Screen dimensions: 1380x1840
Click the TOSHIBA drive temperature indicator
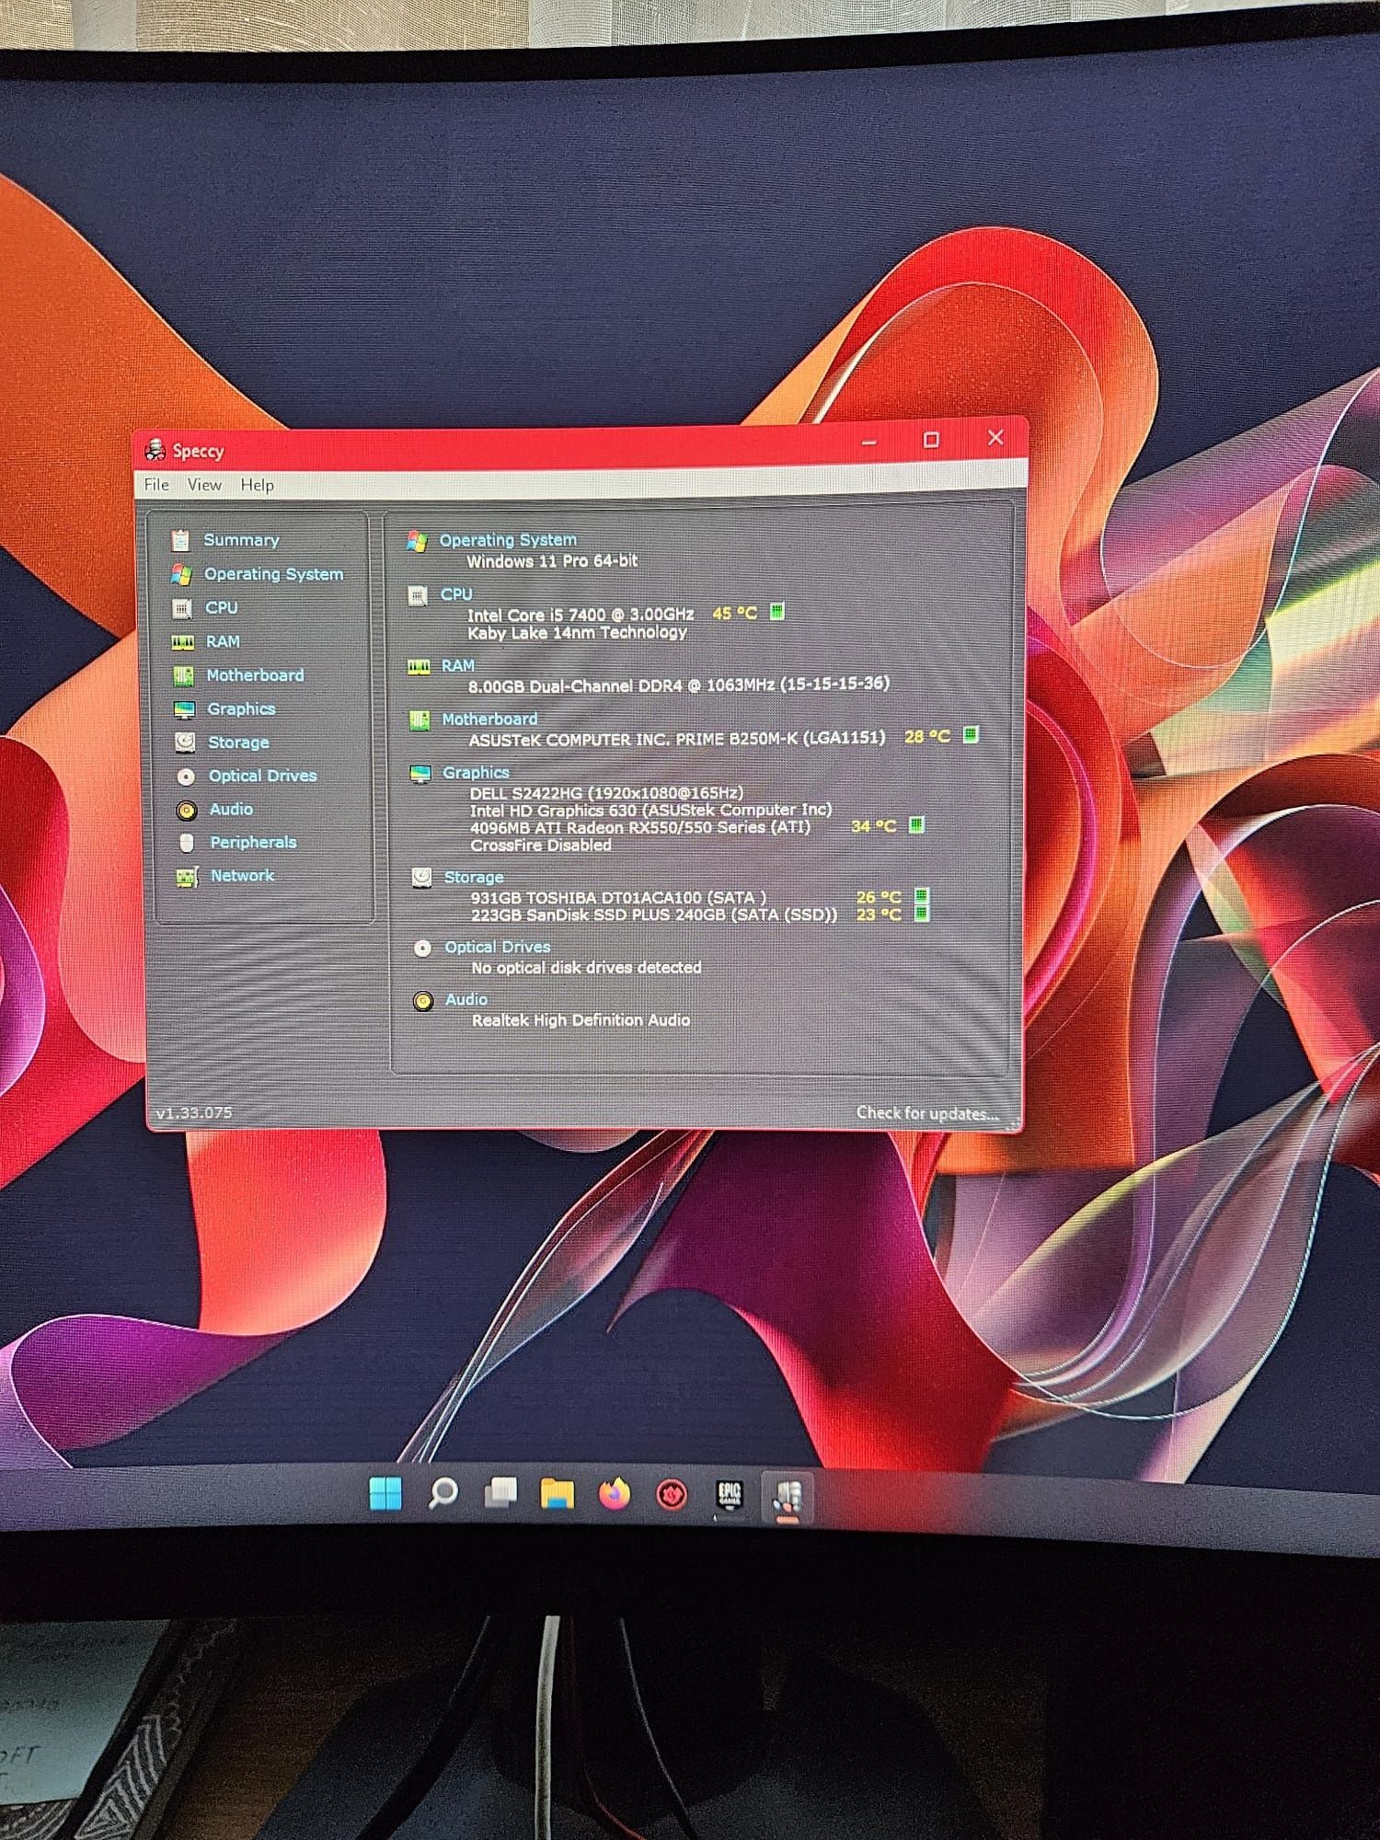tap(922, 896)
